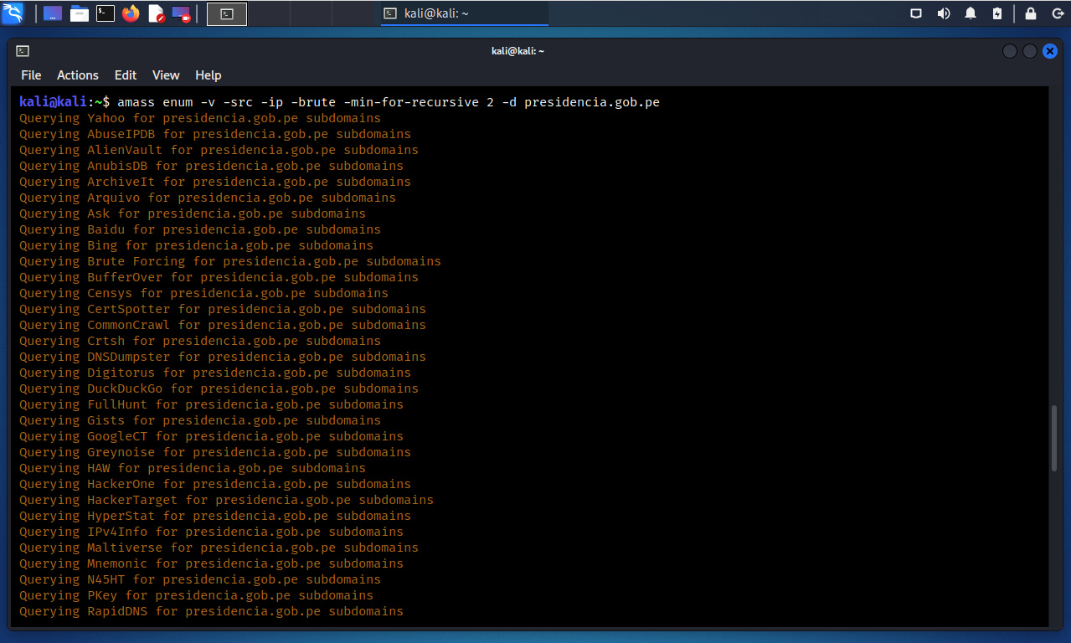Open the Kali applications menu
This screenshot has height=643, width=1071.
(x=13, y=13)
